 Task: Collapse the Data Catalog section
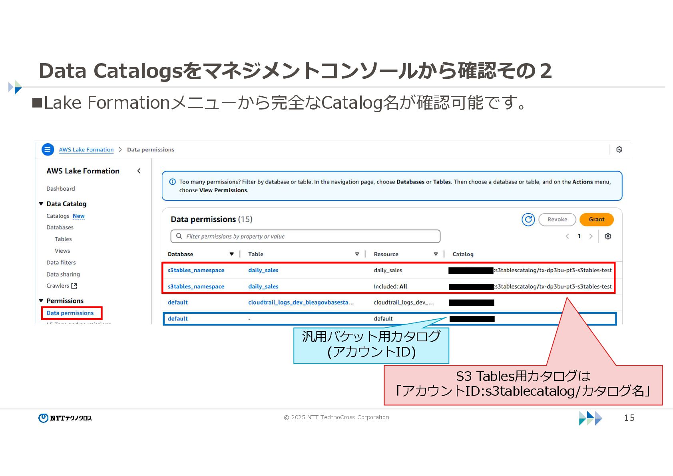[41, 204]
